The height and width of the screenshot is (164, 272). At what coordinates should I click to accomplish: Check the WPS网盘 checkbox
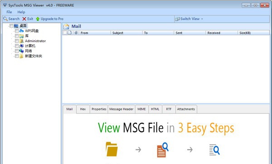tap(17, 31)
